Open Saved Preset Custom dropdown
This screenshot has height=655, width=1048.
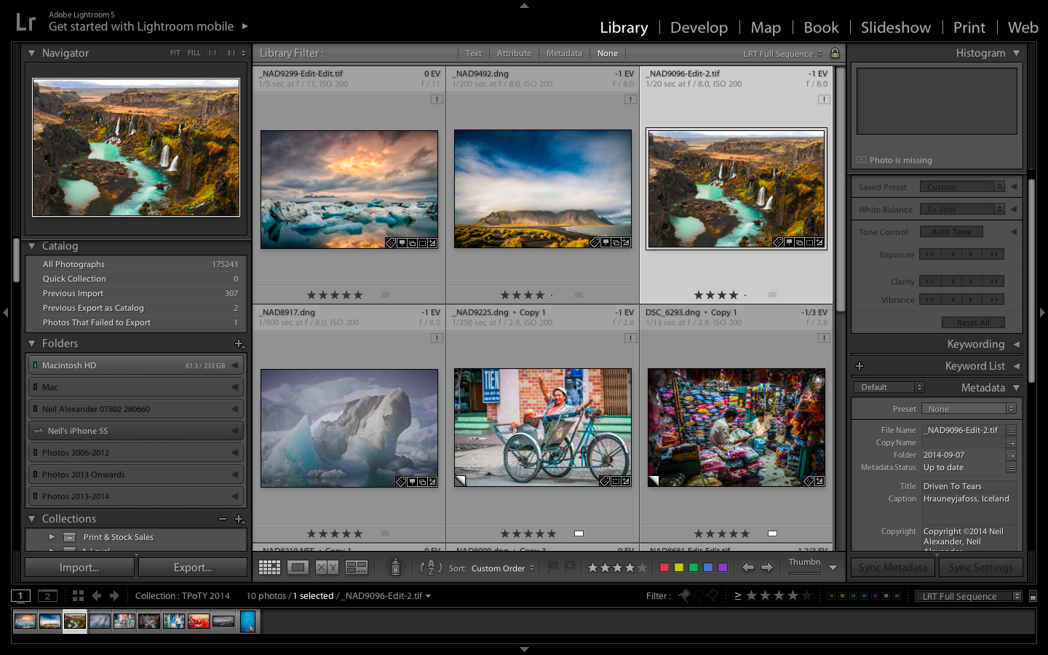click(x=961, y=187)
